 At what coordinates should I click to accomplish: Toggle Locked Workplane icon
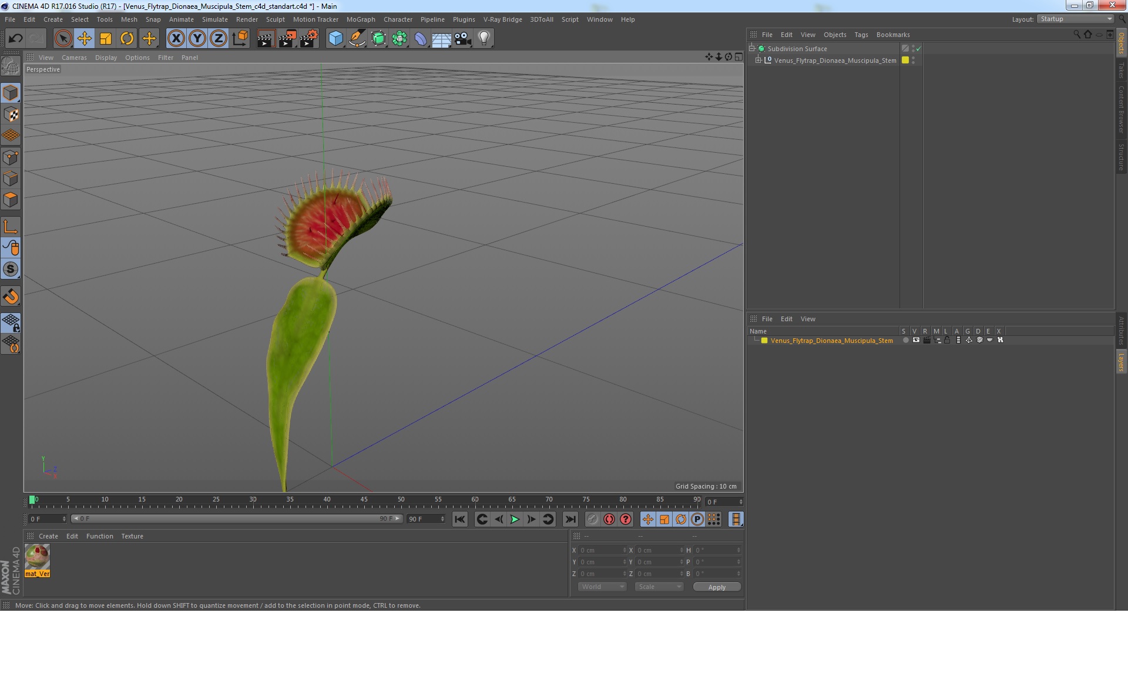point(11,322)
